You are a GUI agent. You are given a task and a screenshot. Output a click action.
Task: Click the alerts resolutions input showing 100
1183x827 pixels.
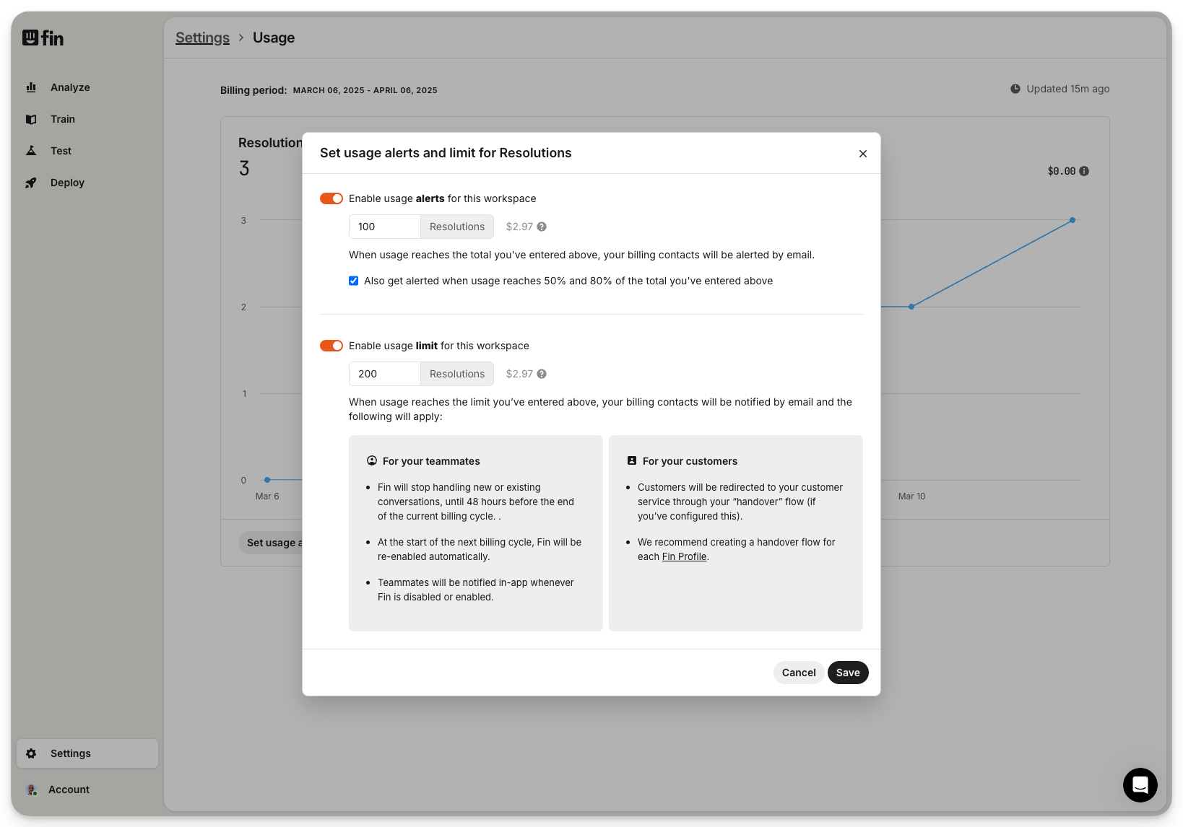coord(384,227)
